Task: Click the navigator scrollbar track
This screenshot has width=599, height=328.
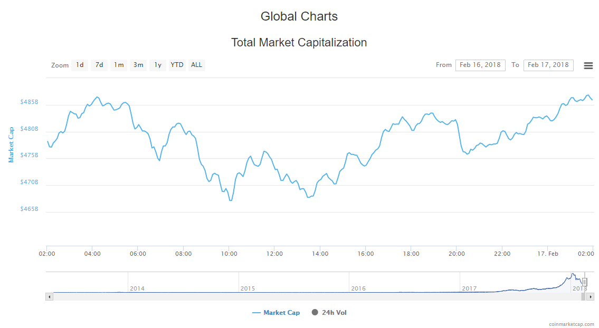Action: tap(317, 296)
